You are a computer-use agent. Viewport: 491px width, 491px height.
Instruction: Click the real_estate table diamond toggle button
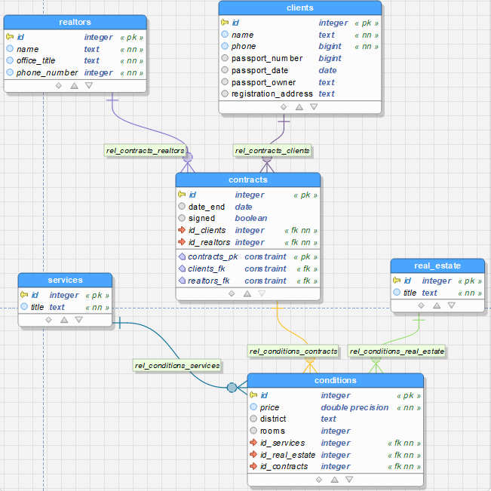pos(421,305)
